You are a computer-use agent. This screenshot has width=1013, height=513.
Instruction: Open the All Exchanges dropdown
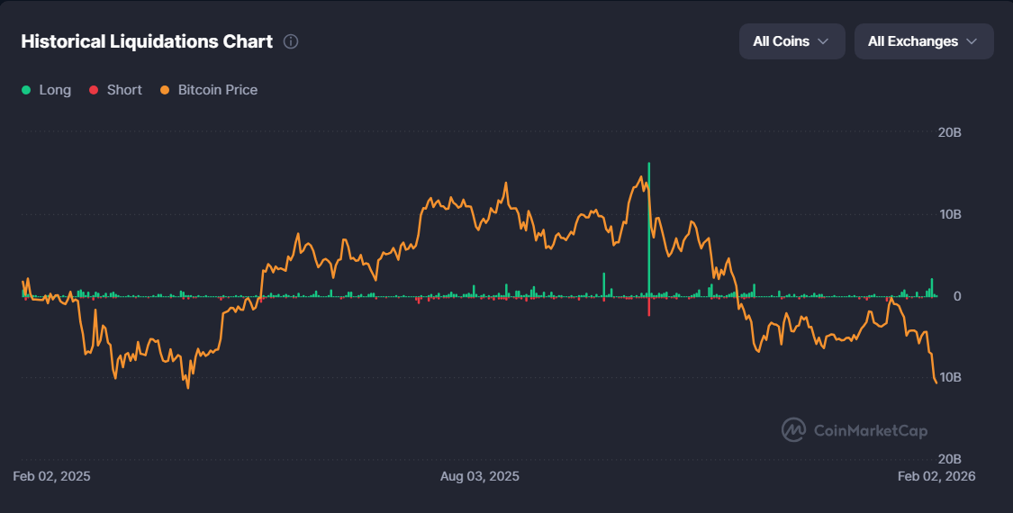tap(923, 41)
